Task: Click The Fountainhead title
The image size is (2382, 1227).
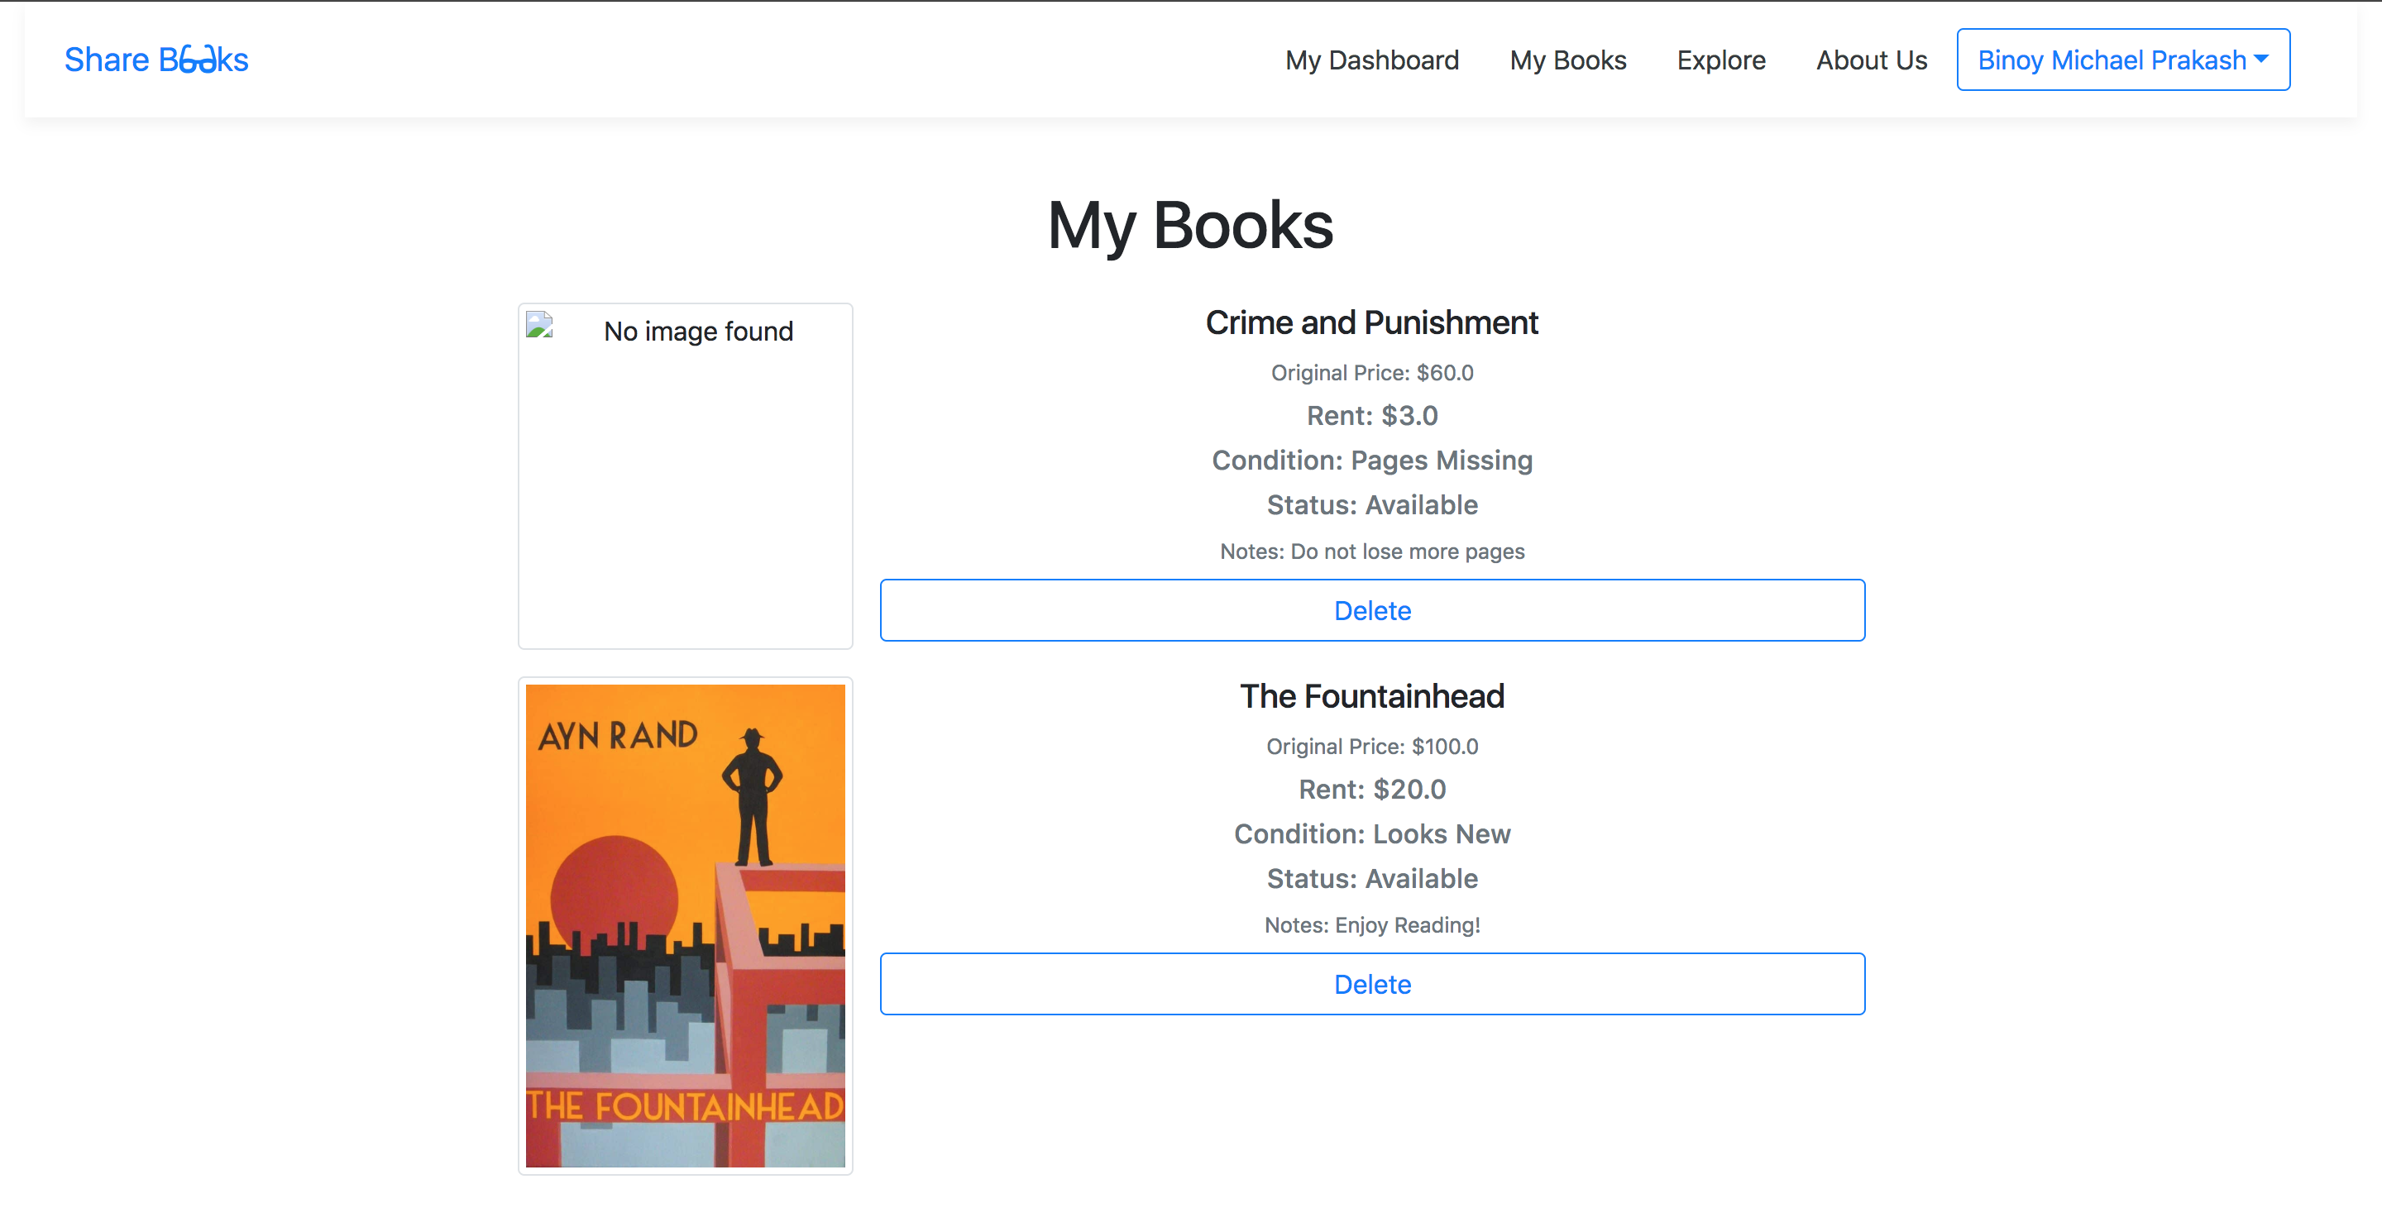Action: pos(1372,696)
